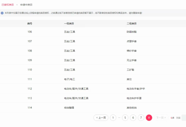186x127 pixels.
Task: Switch to the 已授权类目 tab
Action: pyautogui.click(x=7, y=5)
